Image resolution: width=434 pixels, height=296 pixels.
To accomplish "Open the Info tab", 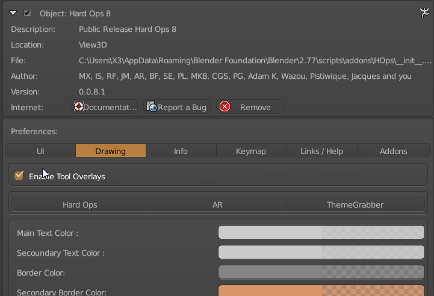I will (x=181, y=151).
